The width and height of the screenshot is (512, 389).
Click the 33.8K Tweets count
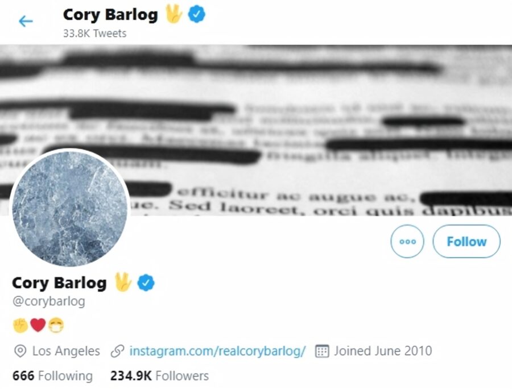click(x=94, y=34)
